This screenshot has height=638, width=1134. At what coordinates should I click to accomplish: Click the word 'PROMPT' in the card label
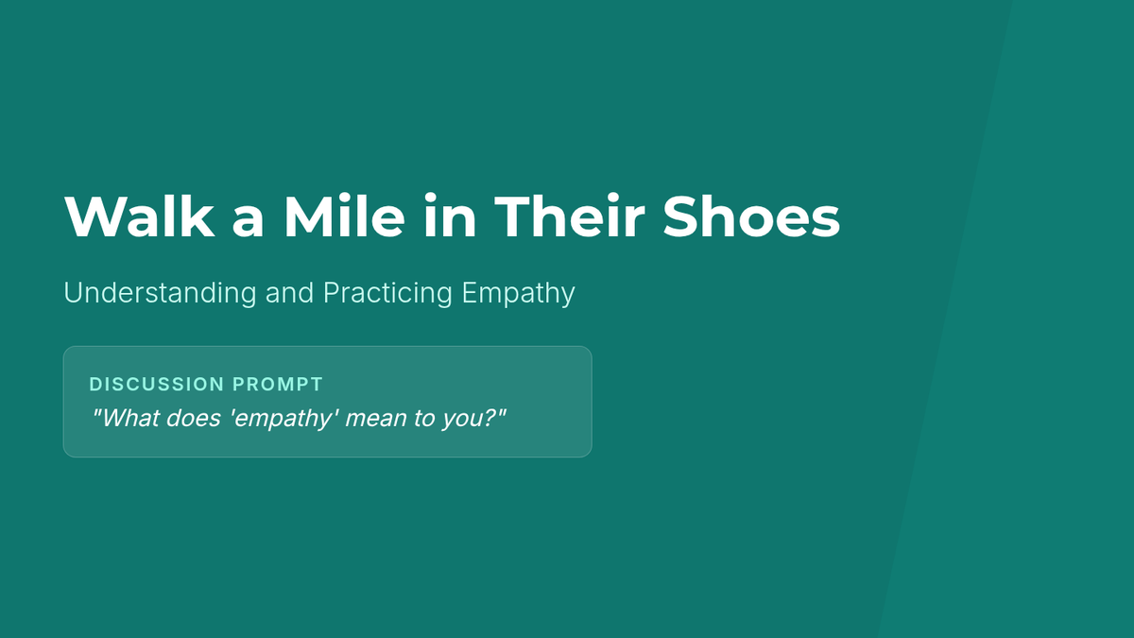click(x=278, y=385)
